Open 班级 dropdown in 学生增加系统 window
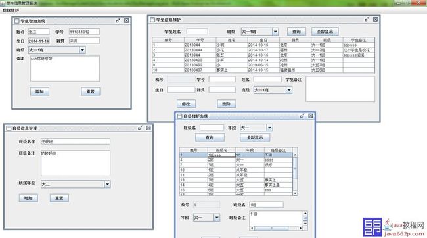 pos(82,50)
